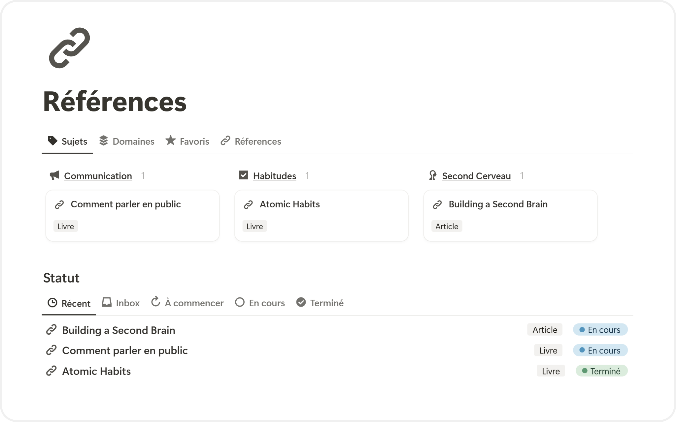The image size is (676, 422).
Task: Open the Second Cerveau group heading link
Action: (x=476, y=176)
